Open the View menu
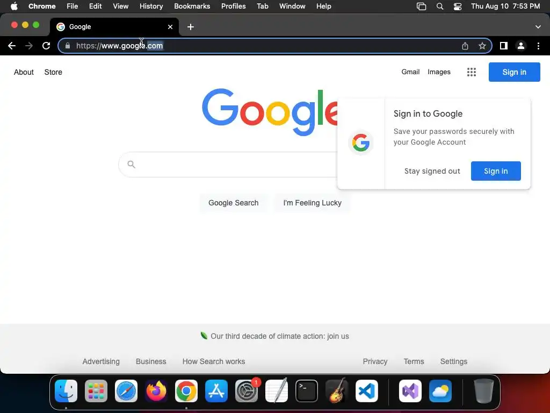Screen dimensions: 550x413 (x=121, y=6)
